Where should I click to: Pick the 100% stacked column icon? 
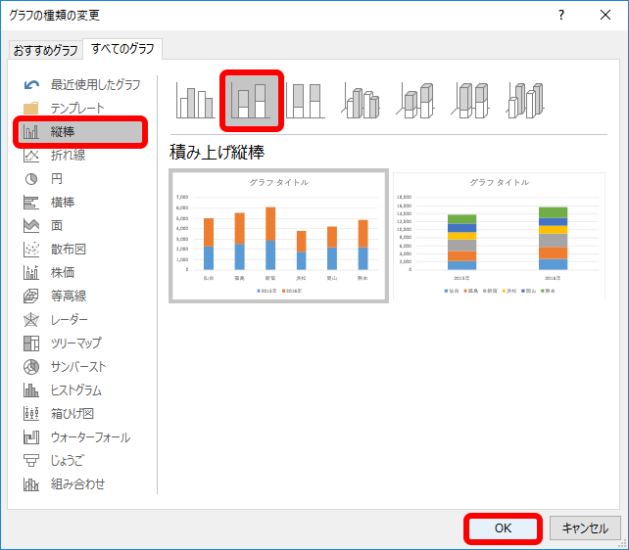306,101
